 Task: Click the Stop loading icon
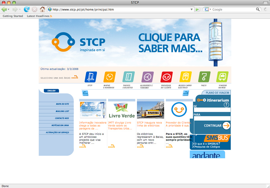coord(34,9)
